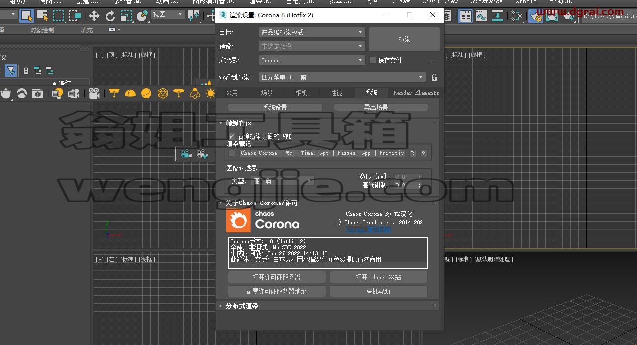Click the ? render stamp help button
This screenshot has width=637, height=345.
point(424,153)
